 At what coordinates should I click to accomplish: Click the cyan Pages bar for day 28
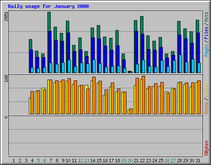181,64
